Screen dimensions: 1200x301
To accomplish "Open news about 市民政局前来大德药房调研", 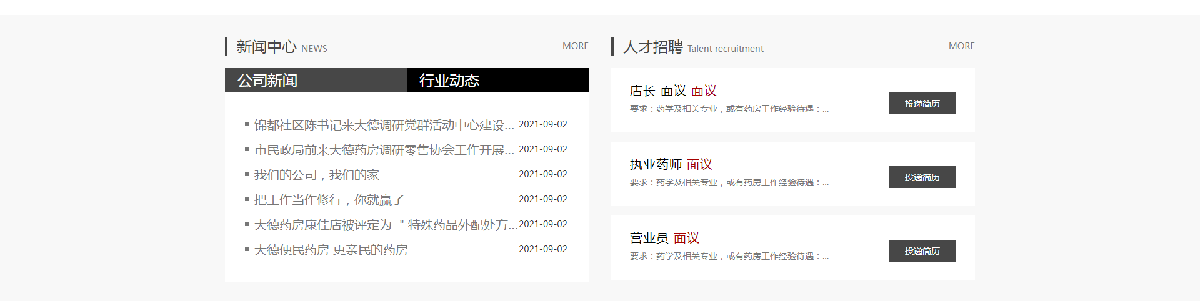I will (384, 150).
